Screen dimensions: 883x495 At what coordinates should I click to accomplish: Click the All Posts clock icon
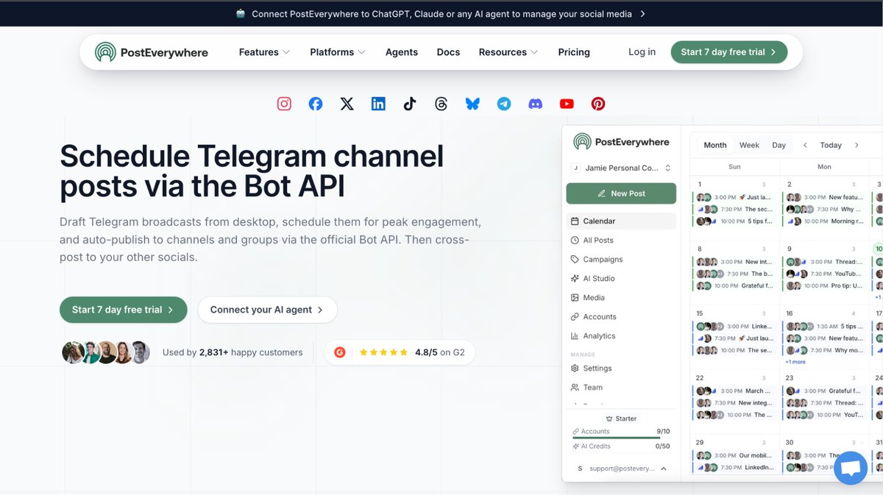click(575, 240)
